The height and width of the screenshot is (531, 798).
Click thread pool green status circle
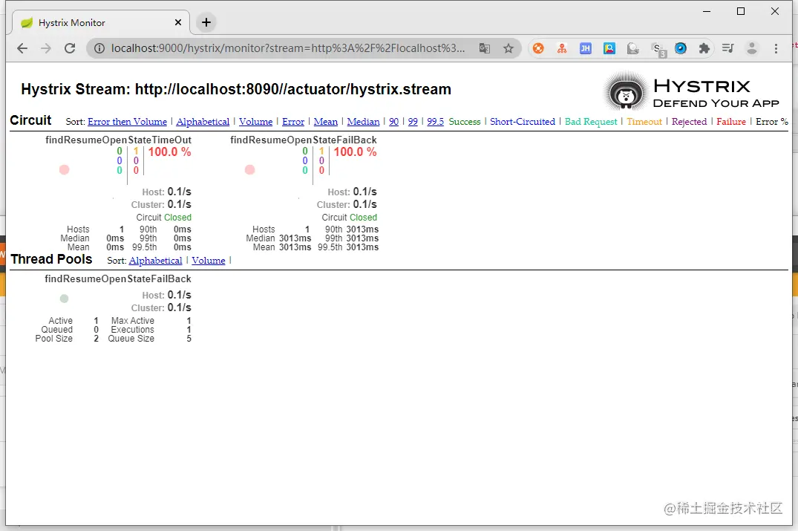(x=64, y=299)
